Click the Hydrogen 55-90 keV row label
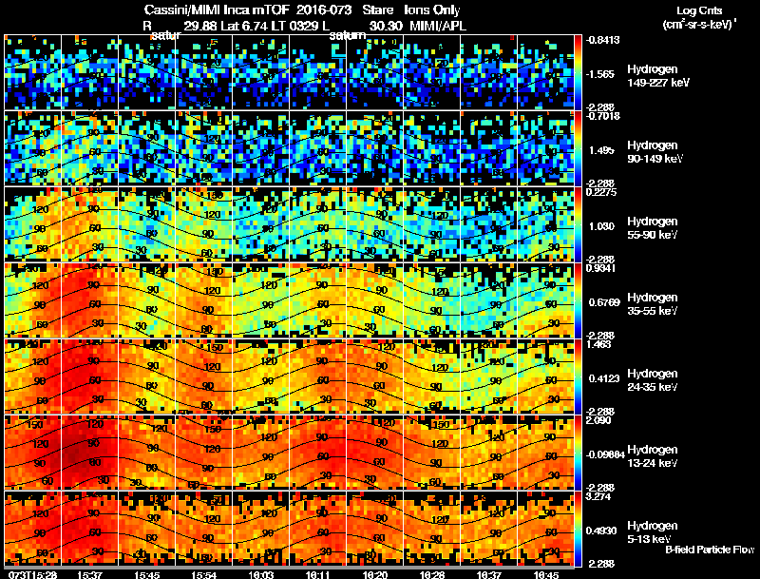The image size is (760, 579). [653, 228]
